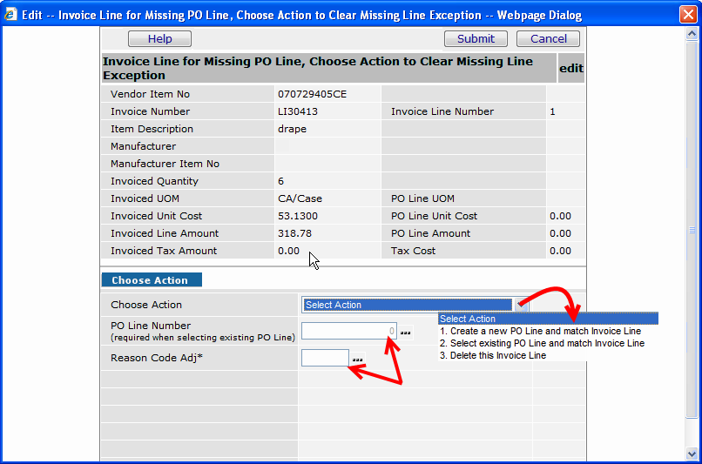Focus the PO Line Number input field
The width and height of the screenshot is (702, 464).
348,331
